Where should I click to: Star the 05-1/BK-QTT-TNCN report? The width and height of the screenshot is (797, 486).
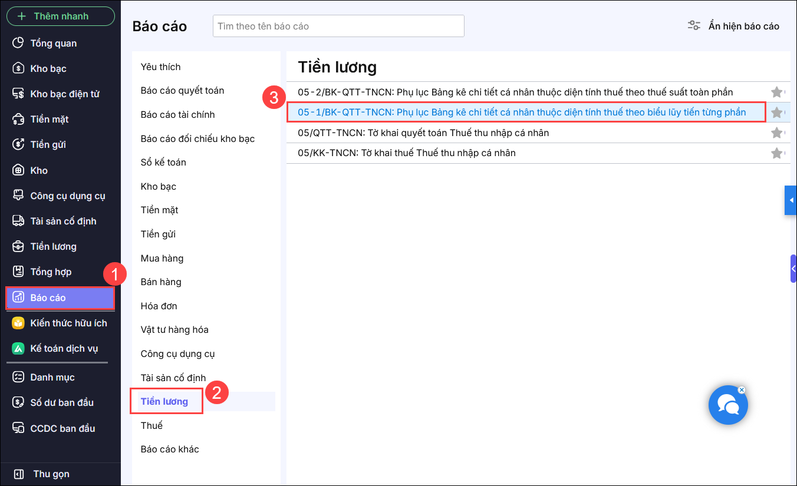[777, 113]
